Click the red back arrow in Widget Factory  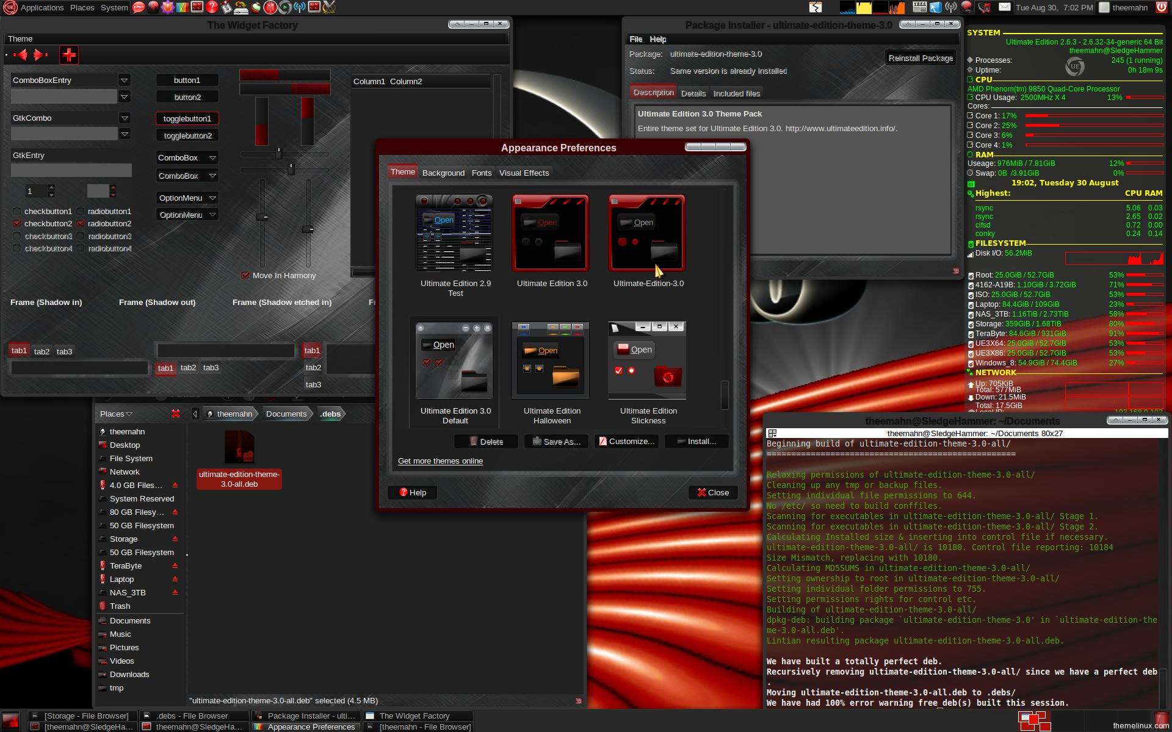20,56
